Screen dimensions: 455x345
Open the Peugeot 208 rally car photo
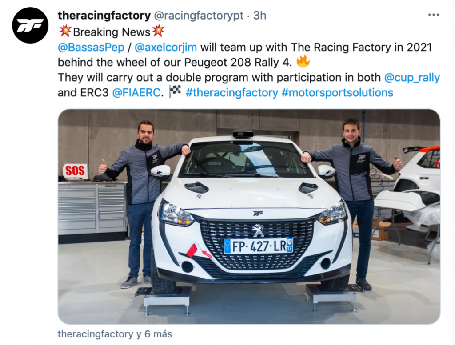point(249,217)
